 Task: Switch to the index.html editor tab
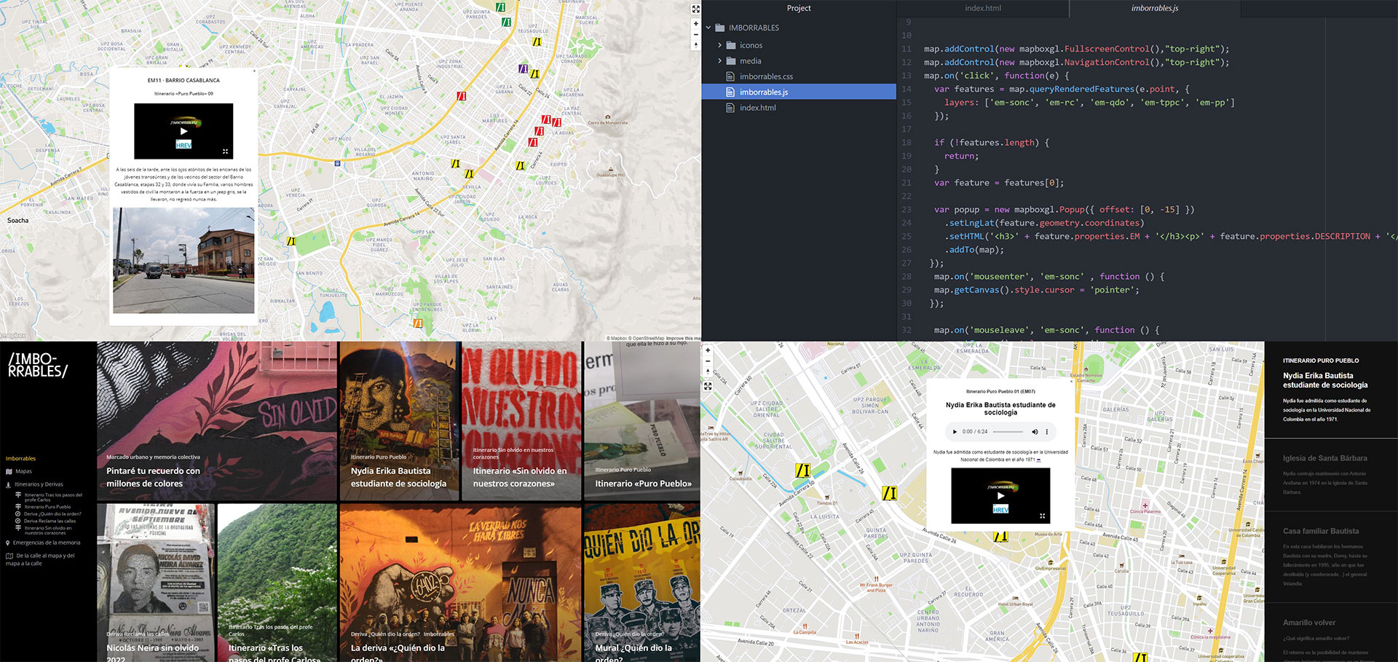click(x=983, y=9)
